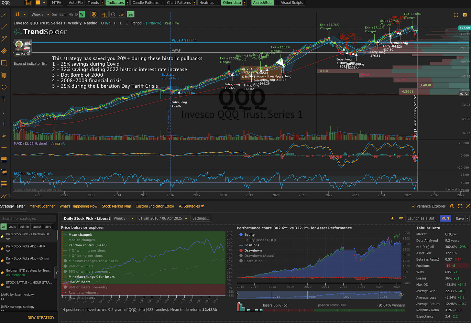Select the Tx text annotation tool
Image resolution: width=471 pixels, height=323 pixels.
tap(4, 99)
